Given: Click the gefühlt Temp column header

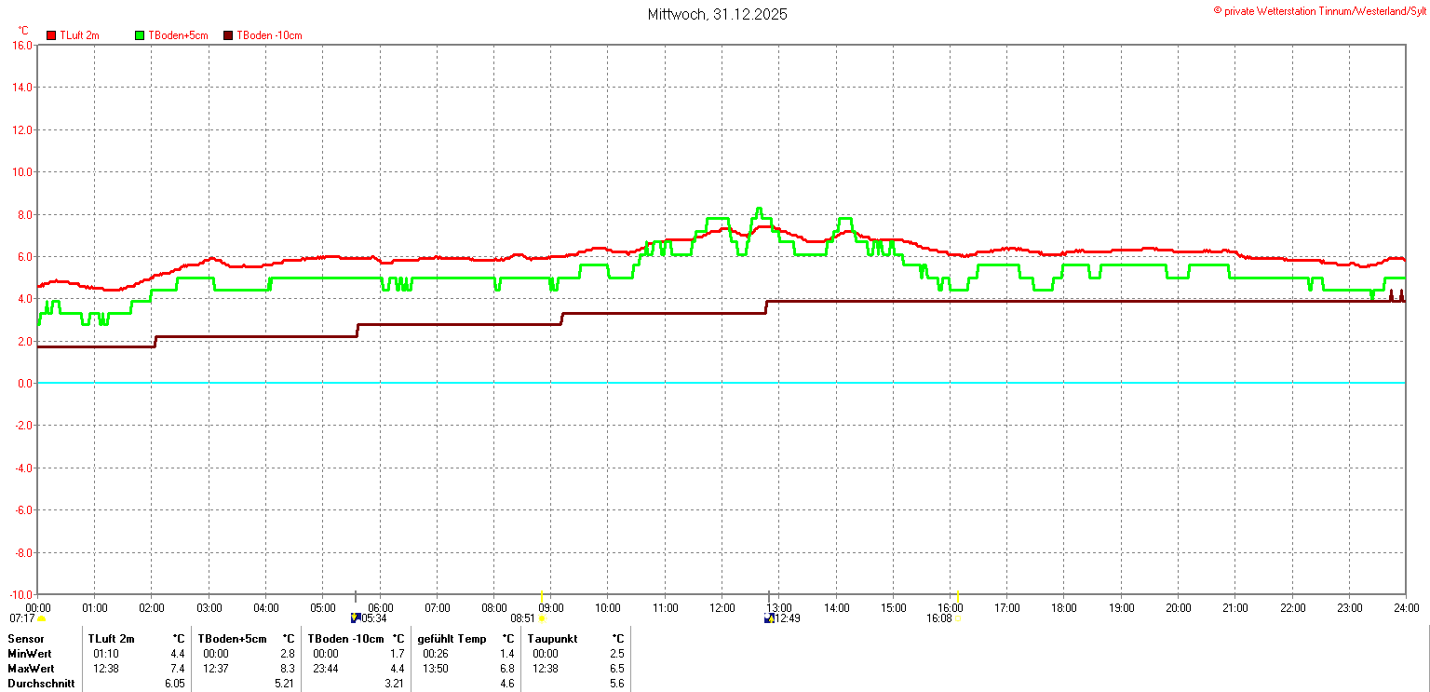Looking at the screenshot, I should 452,639.
